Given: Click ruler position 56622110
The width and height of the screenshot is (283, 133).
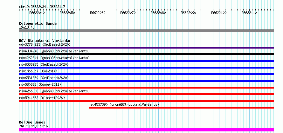Looking at the screenshot, I should [x=249, y=13].
